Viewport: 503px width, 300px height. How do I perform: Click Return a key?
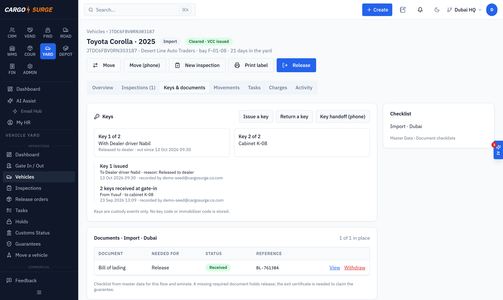click(x=294, y=116)
